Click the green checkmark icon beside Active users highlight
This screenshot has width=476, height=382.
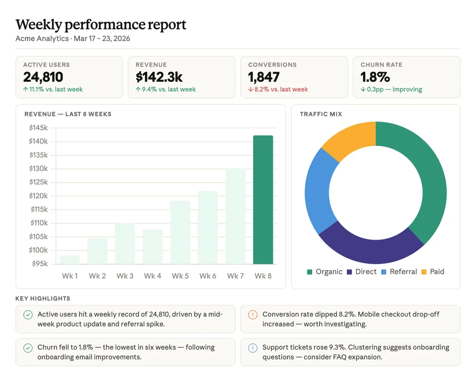(x=28, y=315)
